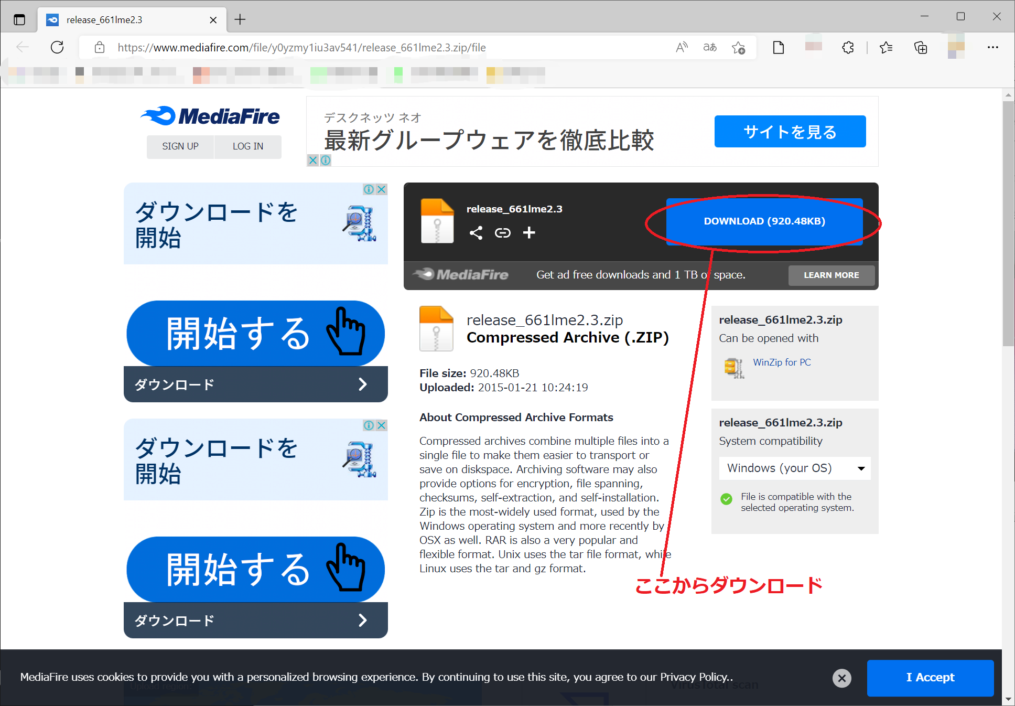The width and height of the screenshot is (1015, 706).
Task: Expand the second ダウンロード chevron bar
Action: tap(256, 621)
